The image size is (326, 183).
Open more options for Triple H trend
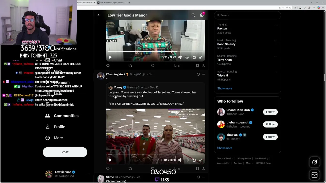click(276, 72)
